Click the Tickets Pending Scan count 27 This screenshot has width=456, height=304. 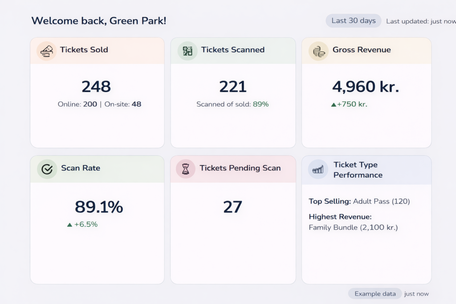(x=232, y=207)
